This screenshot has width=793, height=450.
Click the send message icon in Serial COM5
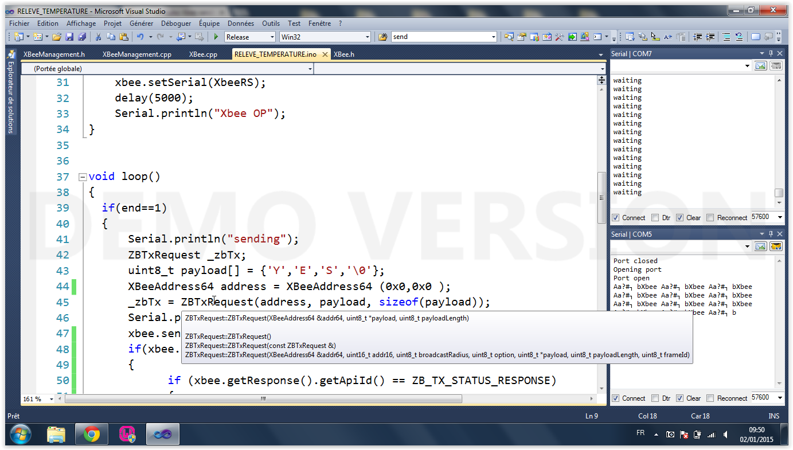[760, 246]
